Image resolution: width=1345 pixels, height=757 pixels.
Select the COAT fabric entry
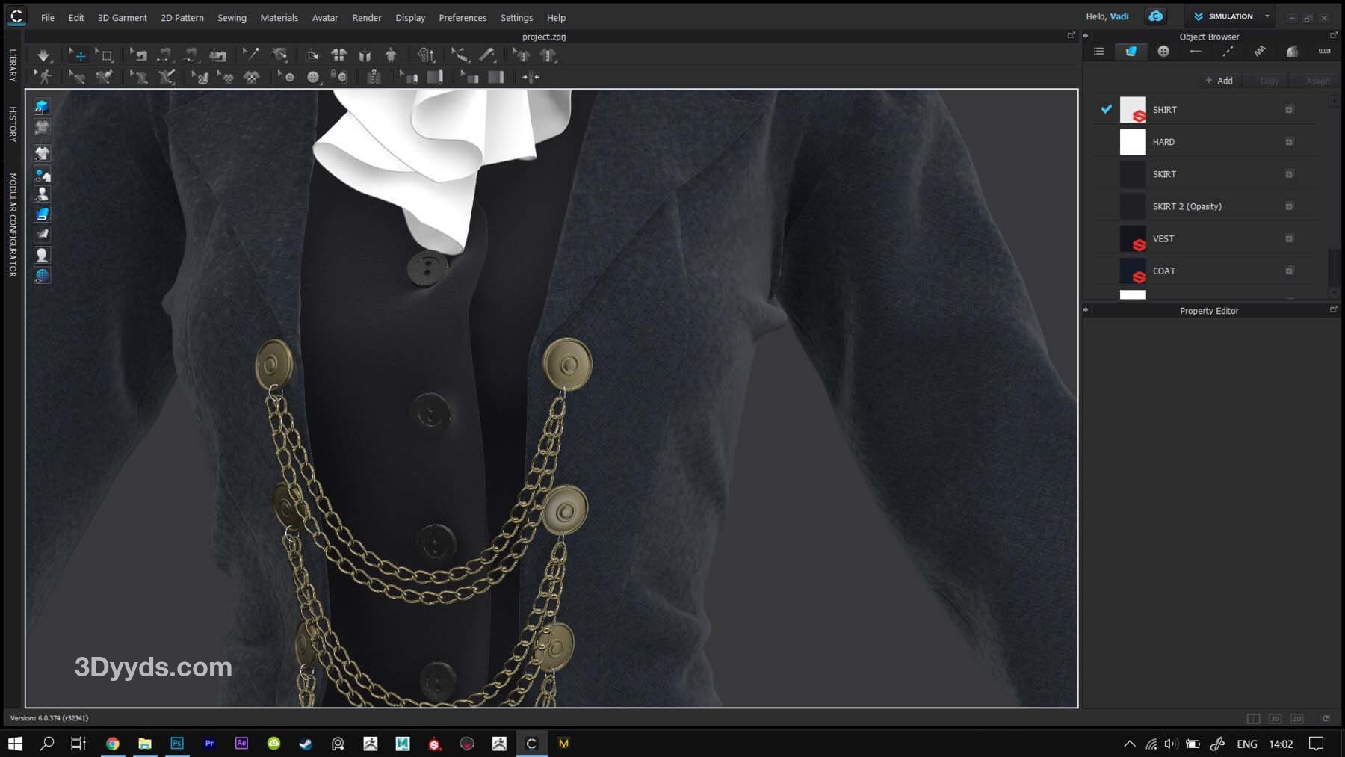tap(1163, 271)
